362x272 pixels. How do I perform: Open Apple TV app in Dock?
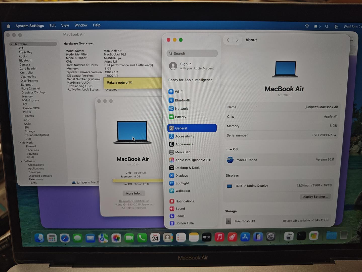click(x=207, y=237)
